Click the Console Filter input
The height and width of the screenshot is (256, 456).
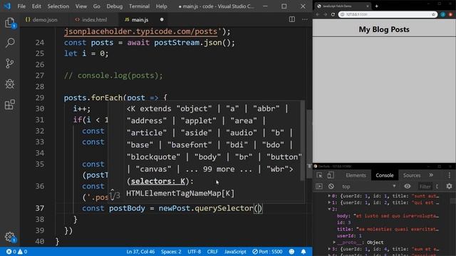425,186
